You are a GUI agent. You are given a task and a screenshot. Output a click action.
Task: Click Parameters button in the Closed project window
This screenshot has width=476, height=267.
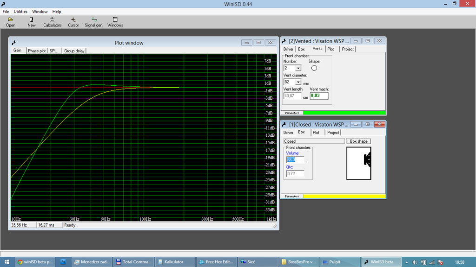292,197
